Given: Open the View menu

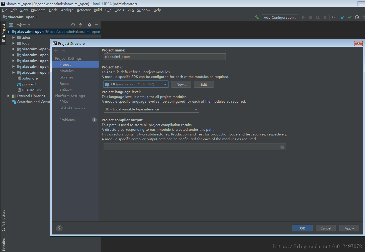Looking at the screenshot, I should click(24, 10).
